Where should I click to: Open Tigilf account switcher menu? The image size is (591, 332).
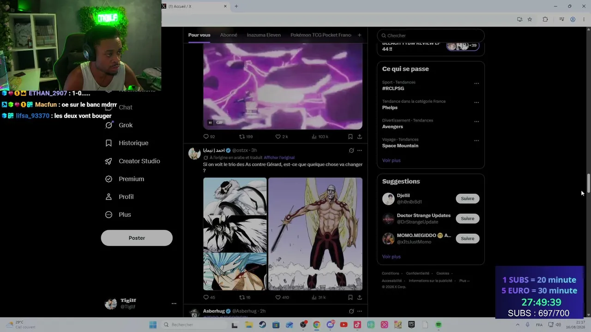[x=174, y=303]
